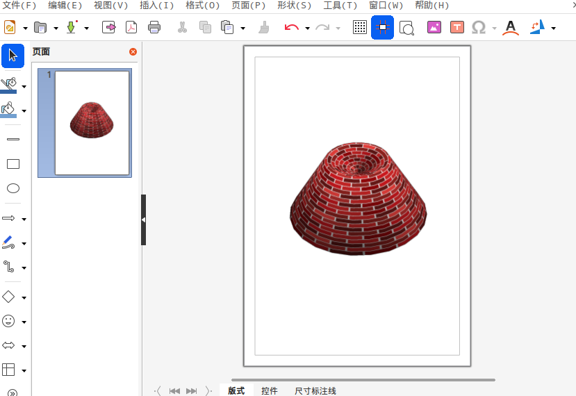Screen dimensions: 576x396
Task: Click the Insert Text Box icon
Action: (456, 28)
